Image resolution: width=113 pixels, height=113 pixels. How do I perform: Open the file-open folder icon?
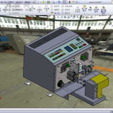click(43, 2)
